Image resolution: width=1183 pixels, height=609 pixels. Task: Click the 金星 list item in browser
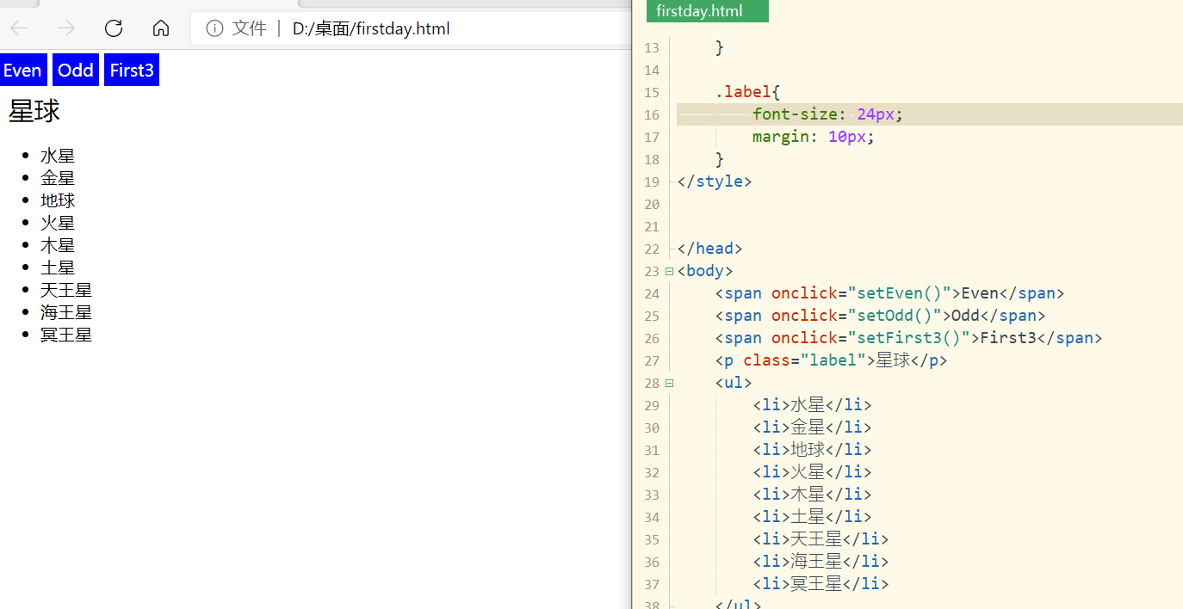tap(58, 178)
